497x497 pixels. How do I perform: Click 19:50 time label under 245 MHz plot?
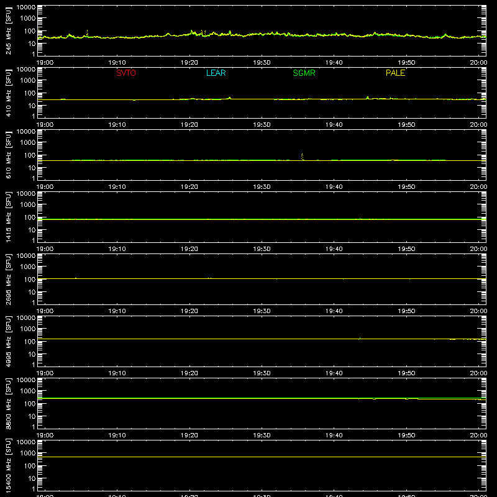coord(406,63)
